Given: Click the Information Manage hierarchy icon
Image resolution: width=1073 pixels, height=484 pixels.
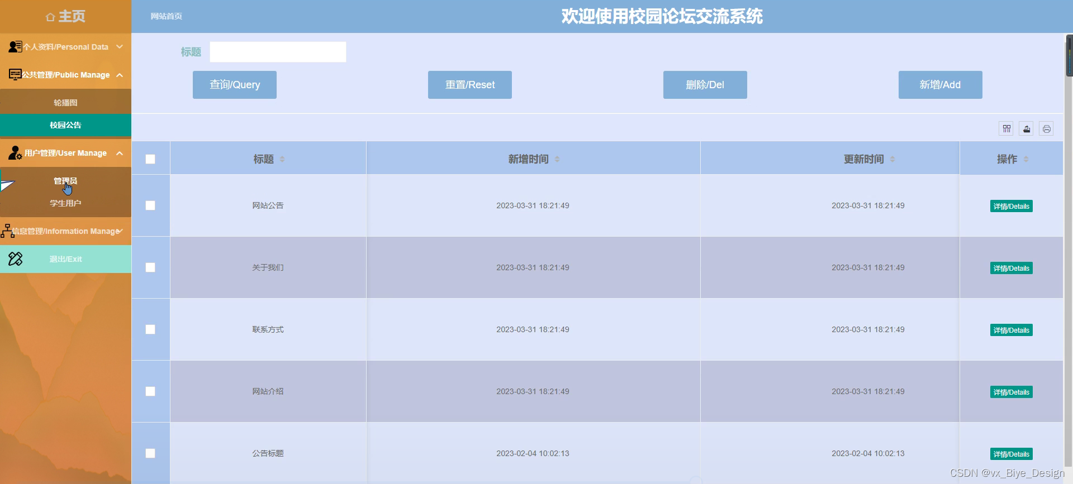Looking at the screenshot, I should pos(7,231).
